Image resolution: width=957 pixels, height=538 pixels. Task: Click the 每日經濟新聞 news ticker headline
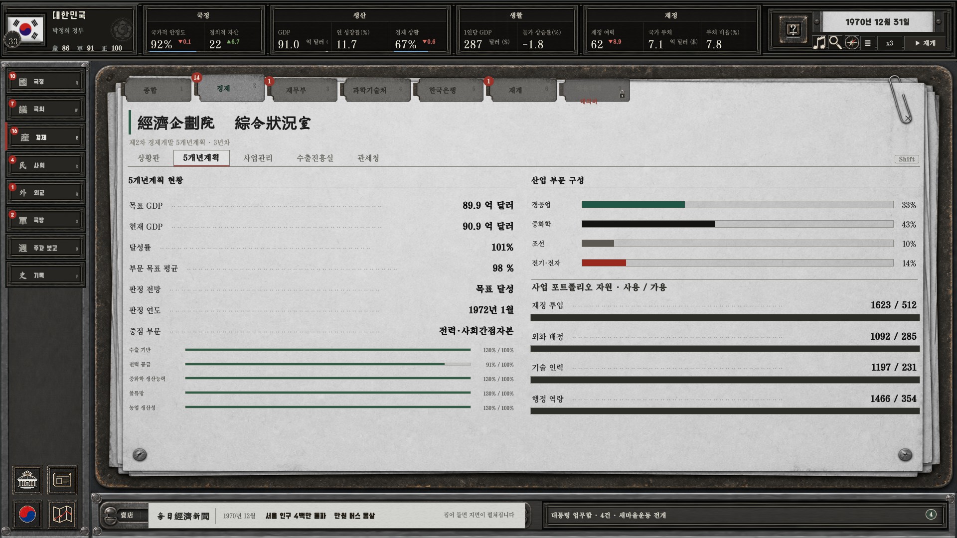(337, 516)
